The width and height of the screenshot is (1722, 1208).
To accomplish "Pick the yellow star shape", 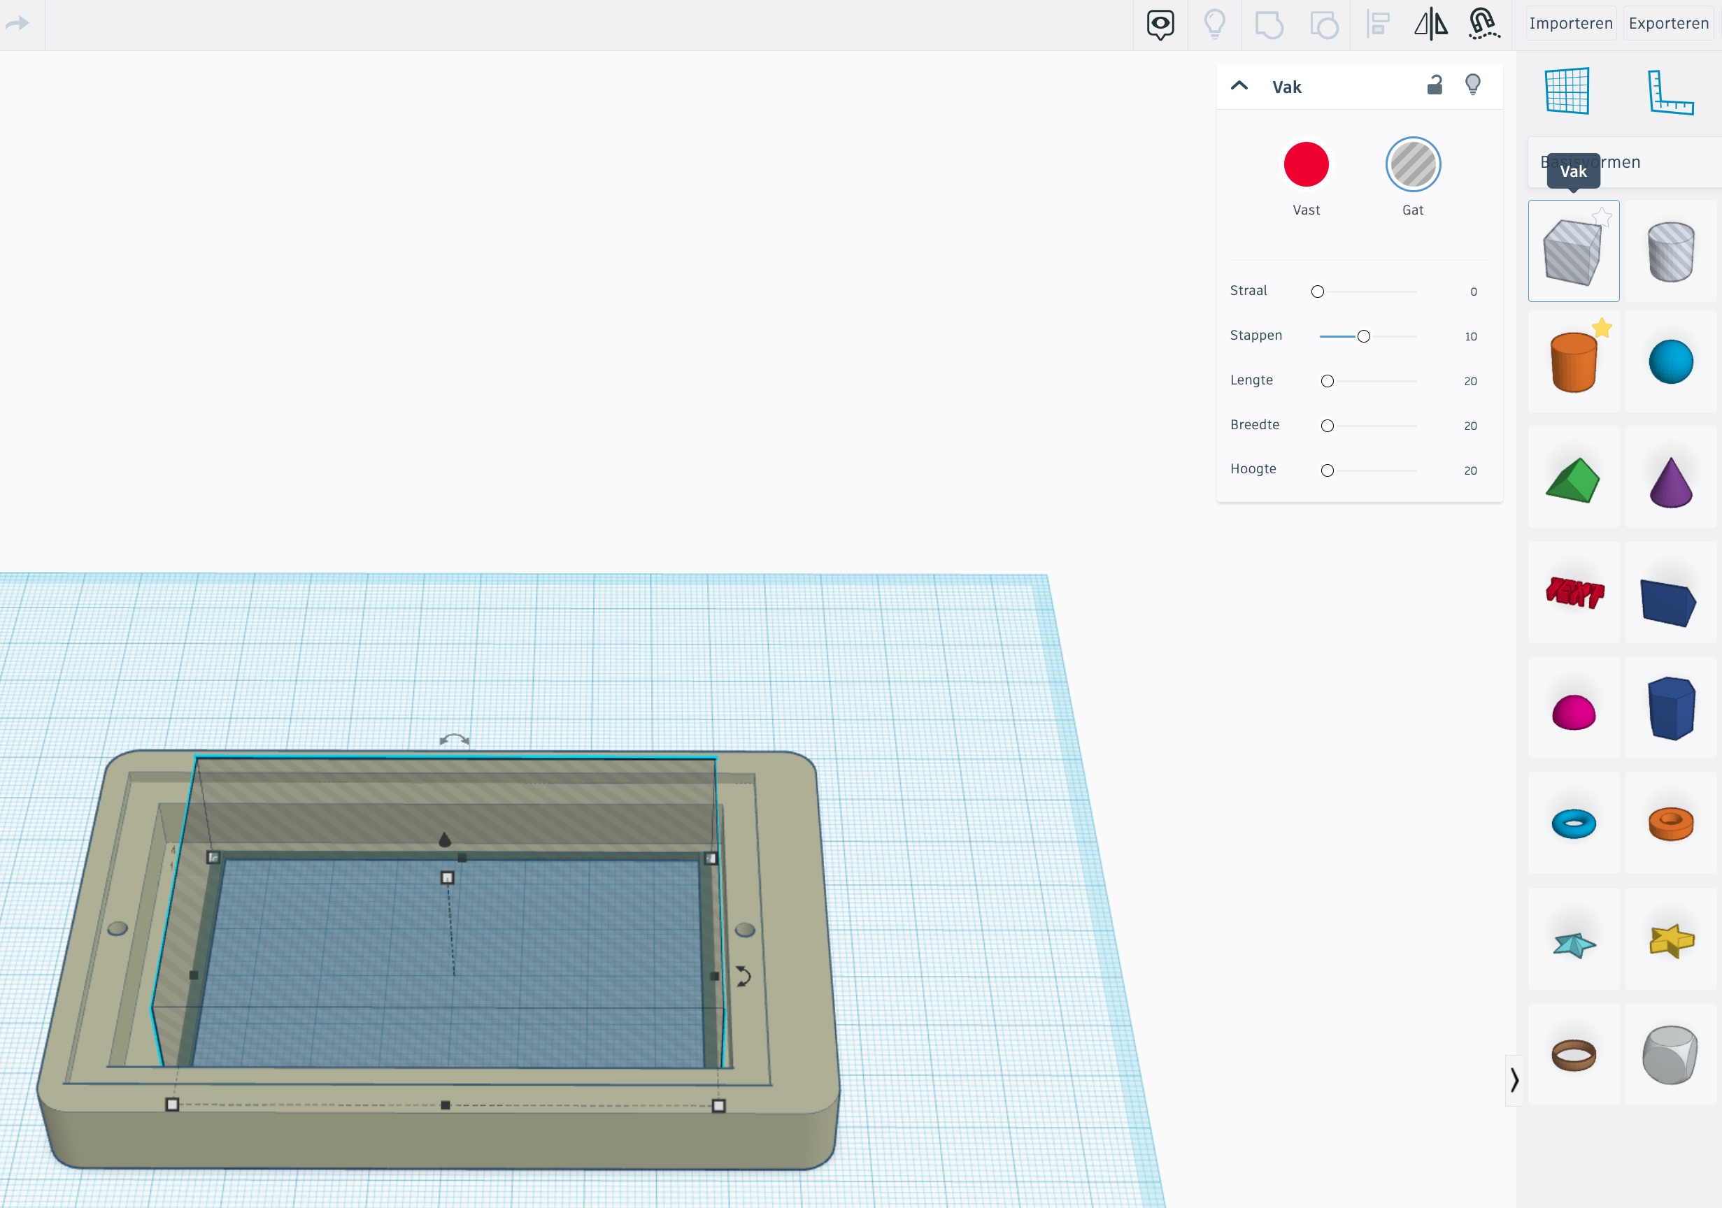I will tap(1670, 940).
